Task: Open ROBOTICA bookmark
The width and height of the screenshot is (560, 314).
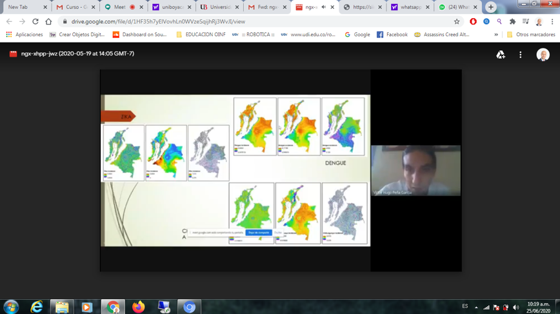Action: coord(253,35)
